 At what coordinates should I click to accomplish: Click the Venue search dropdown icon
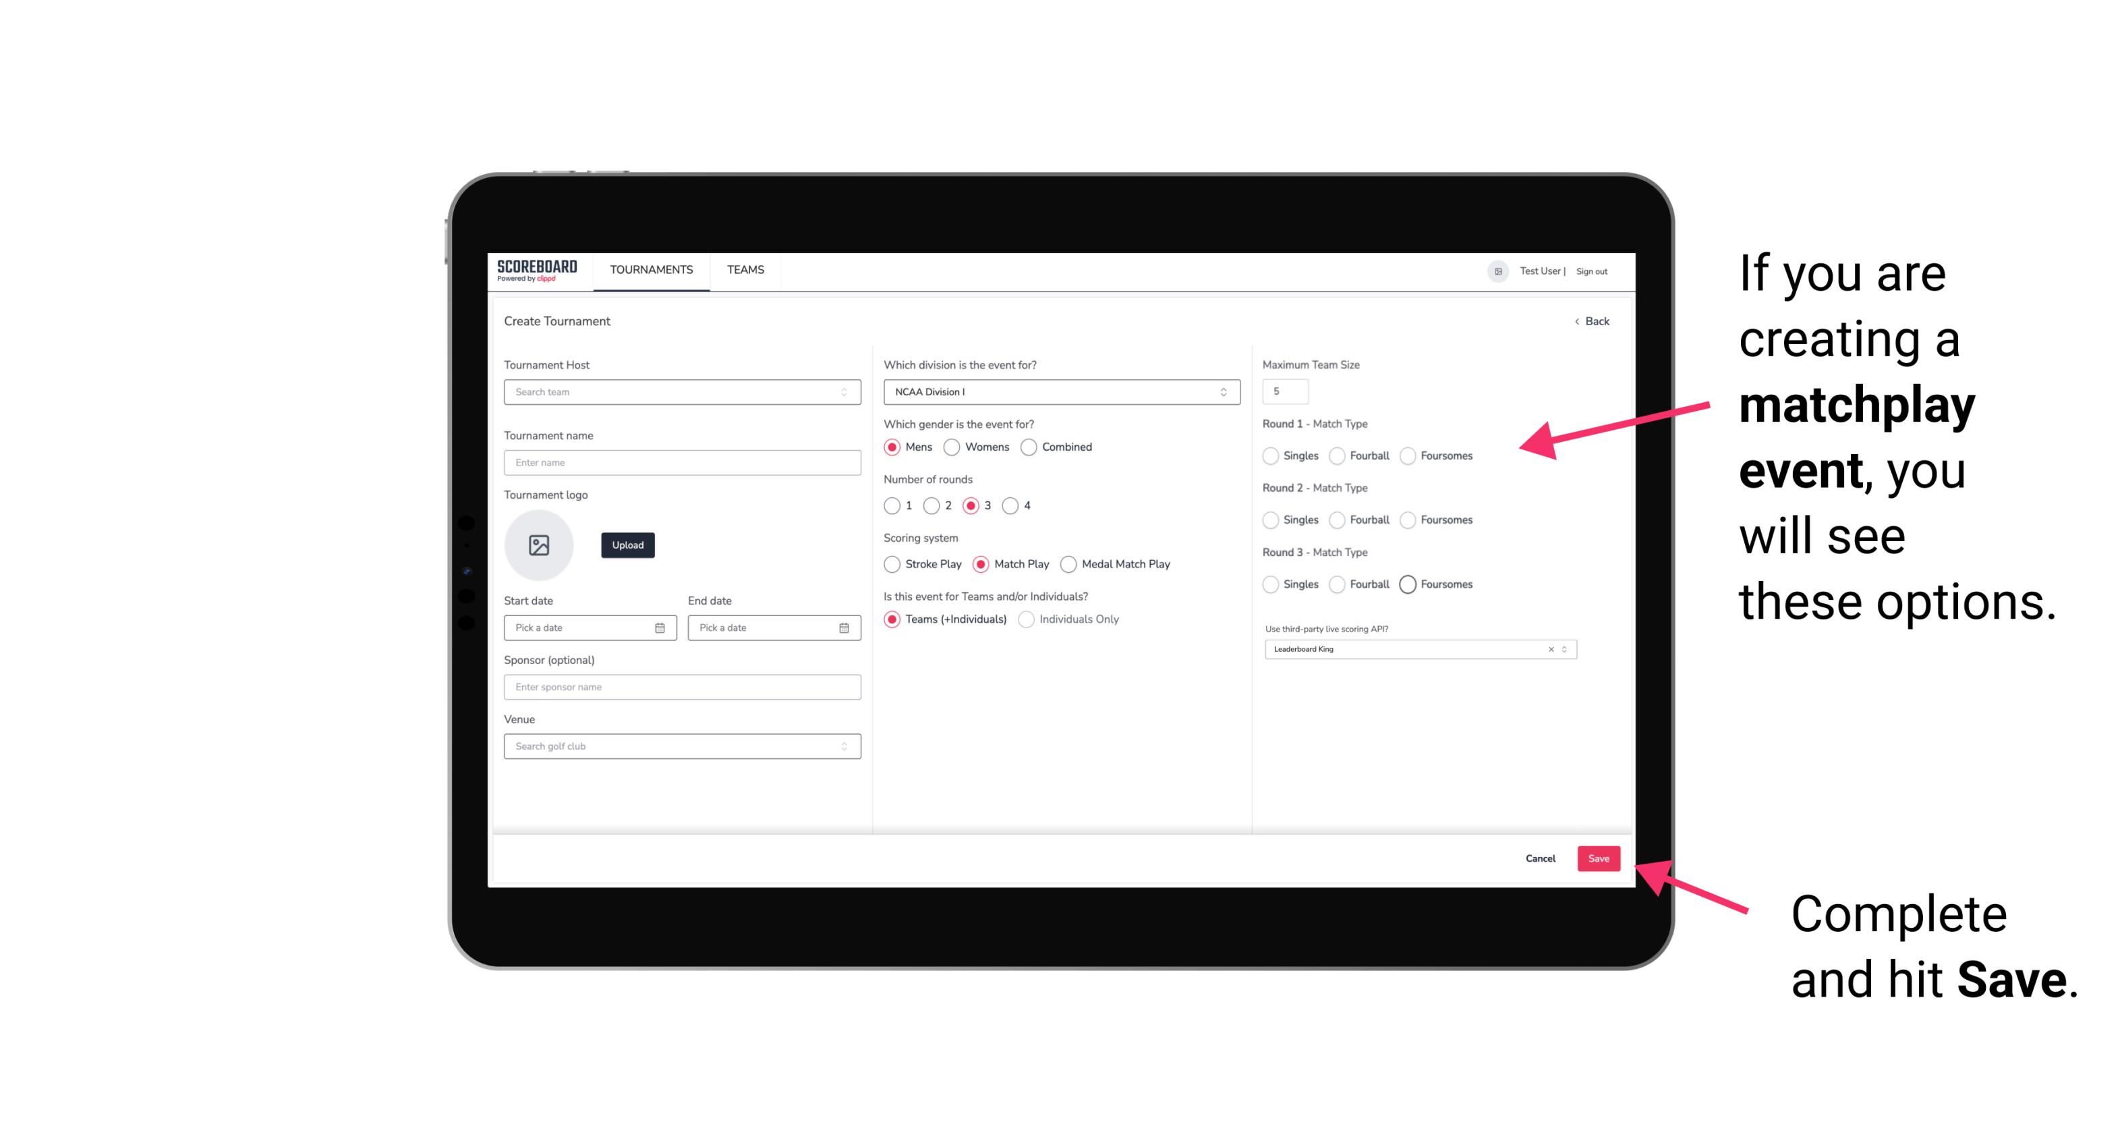point(842,746)
